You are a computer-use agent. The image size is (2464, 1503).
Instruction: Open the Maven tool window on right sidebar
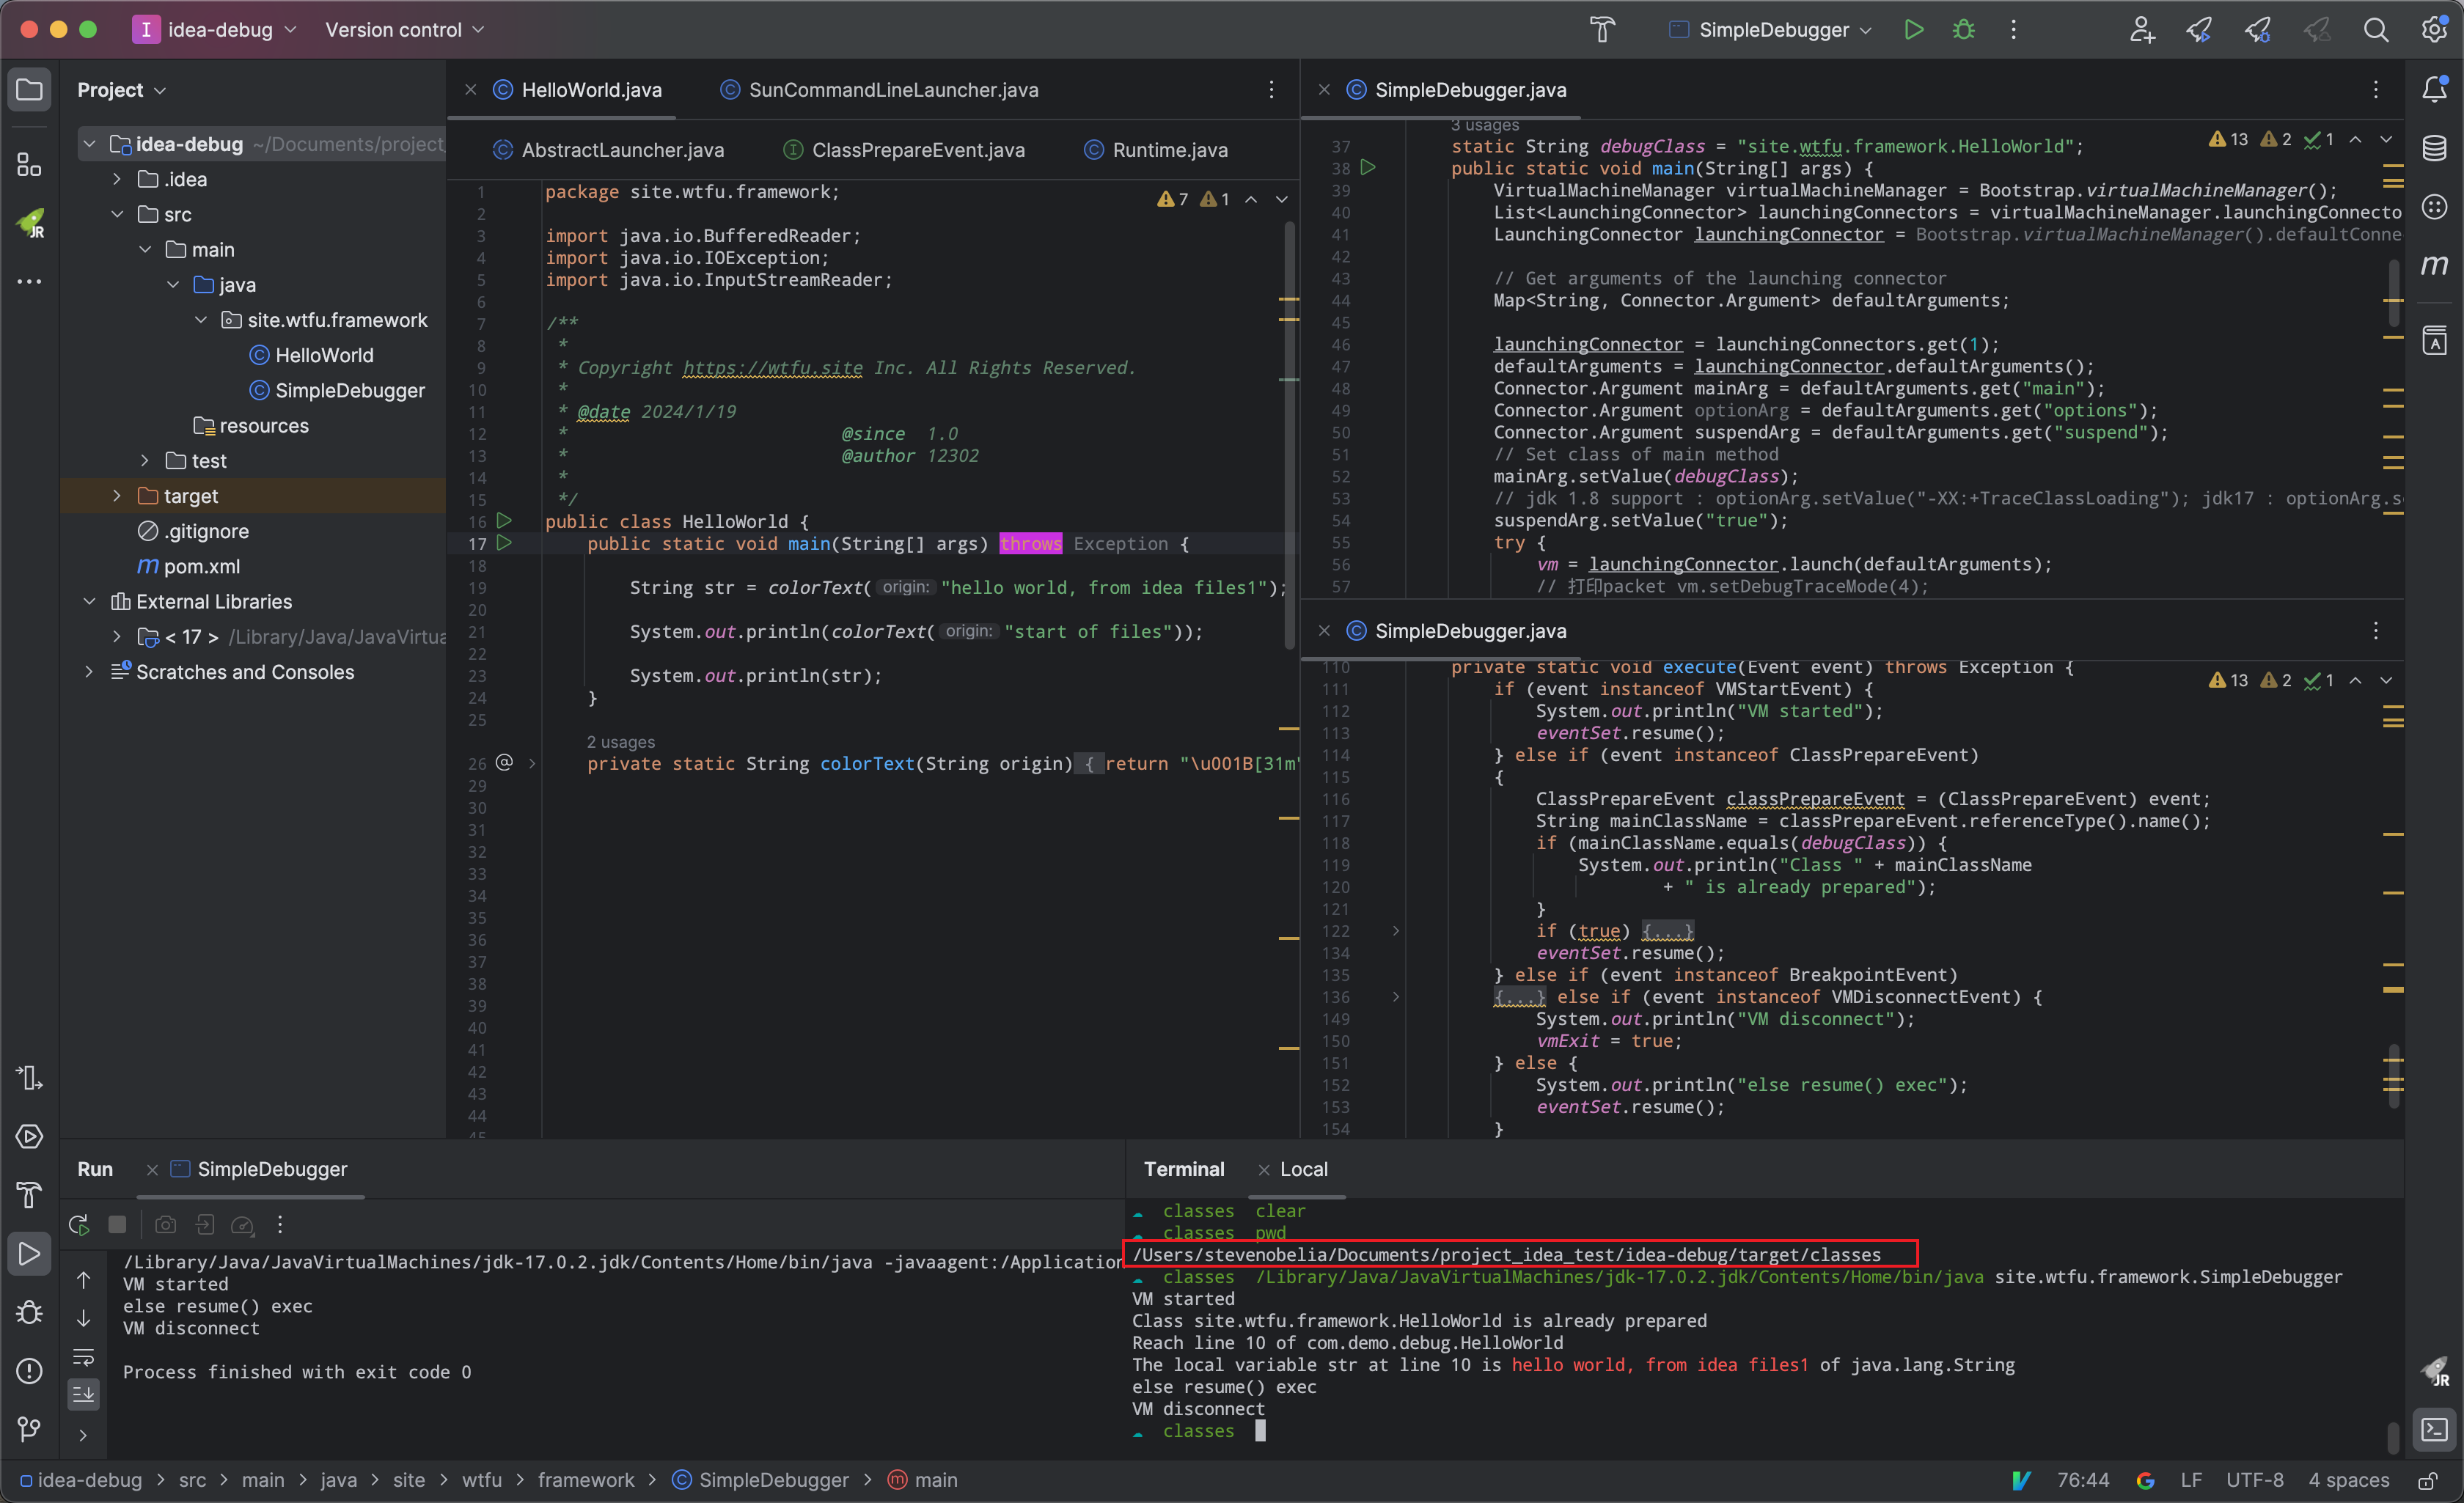[x=2434, y=265]
